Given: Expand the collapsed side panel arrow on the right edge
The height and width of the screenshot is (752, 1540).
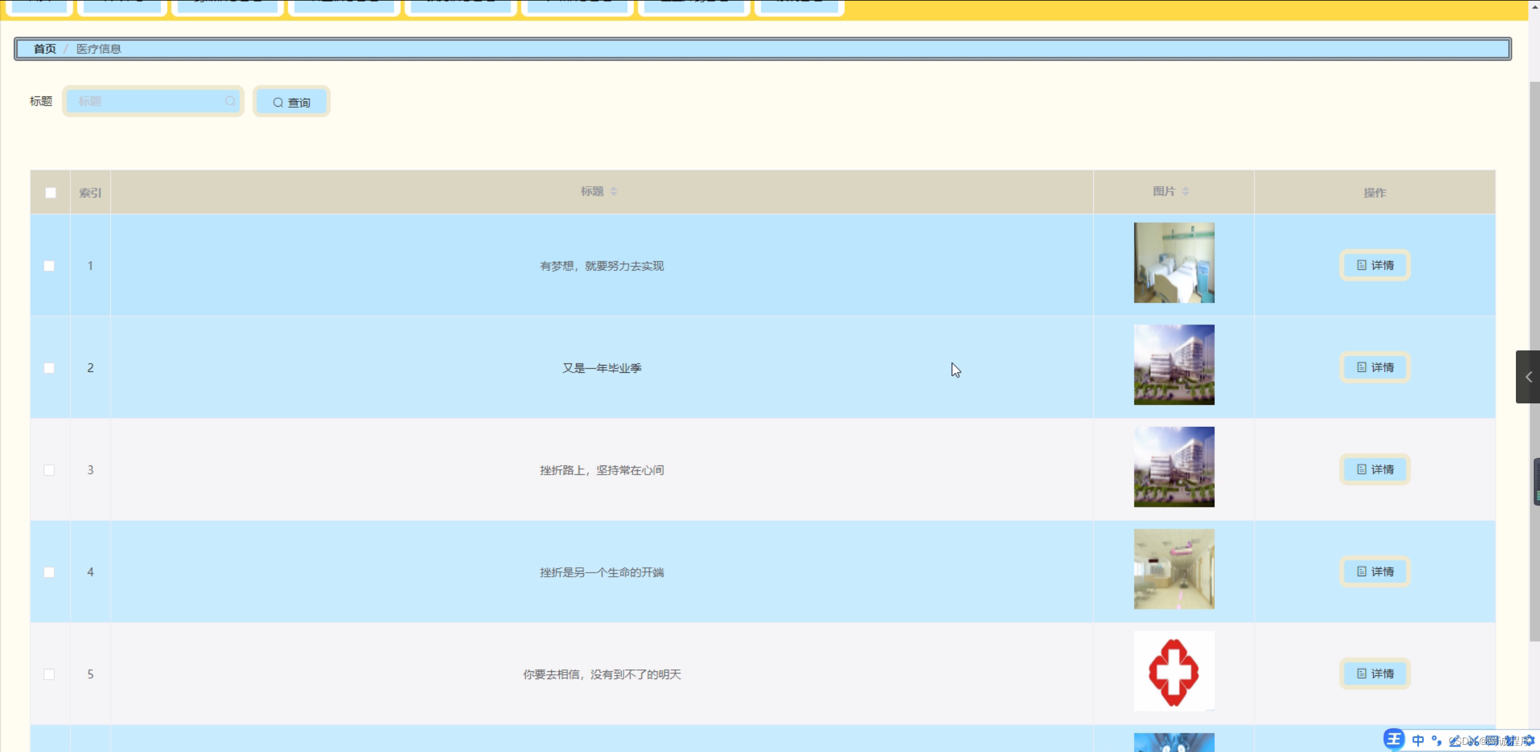Looking at the screenshot, I should 1528,377.
